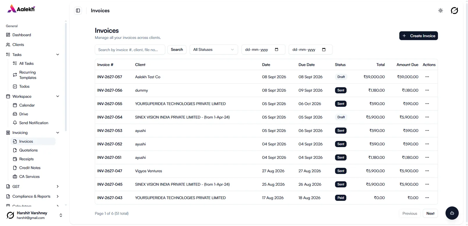Open actions menu for INV-2627-054
The width and height of the screenshot is (468, 226).
click(x=427, y=117)
